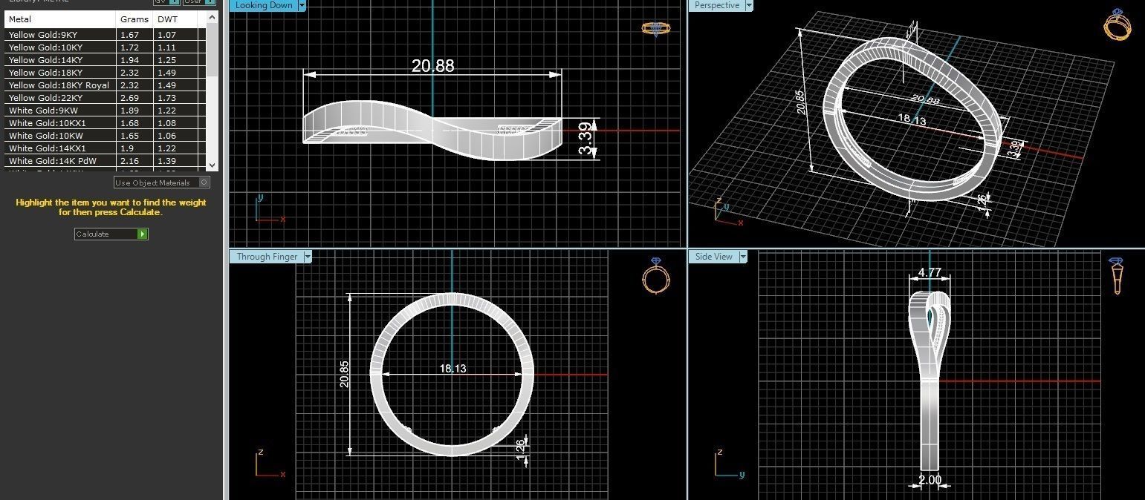Open the Through Finger viewport dropdown arrow
The width and height of the screenshot is (1145, 500).
tap(307, 257)
